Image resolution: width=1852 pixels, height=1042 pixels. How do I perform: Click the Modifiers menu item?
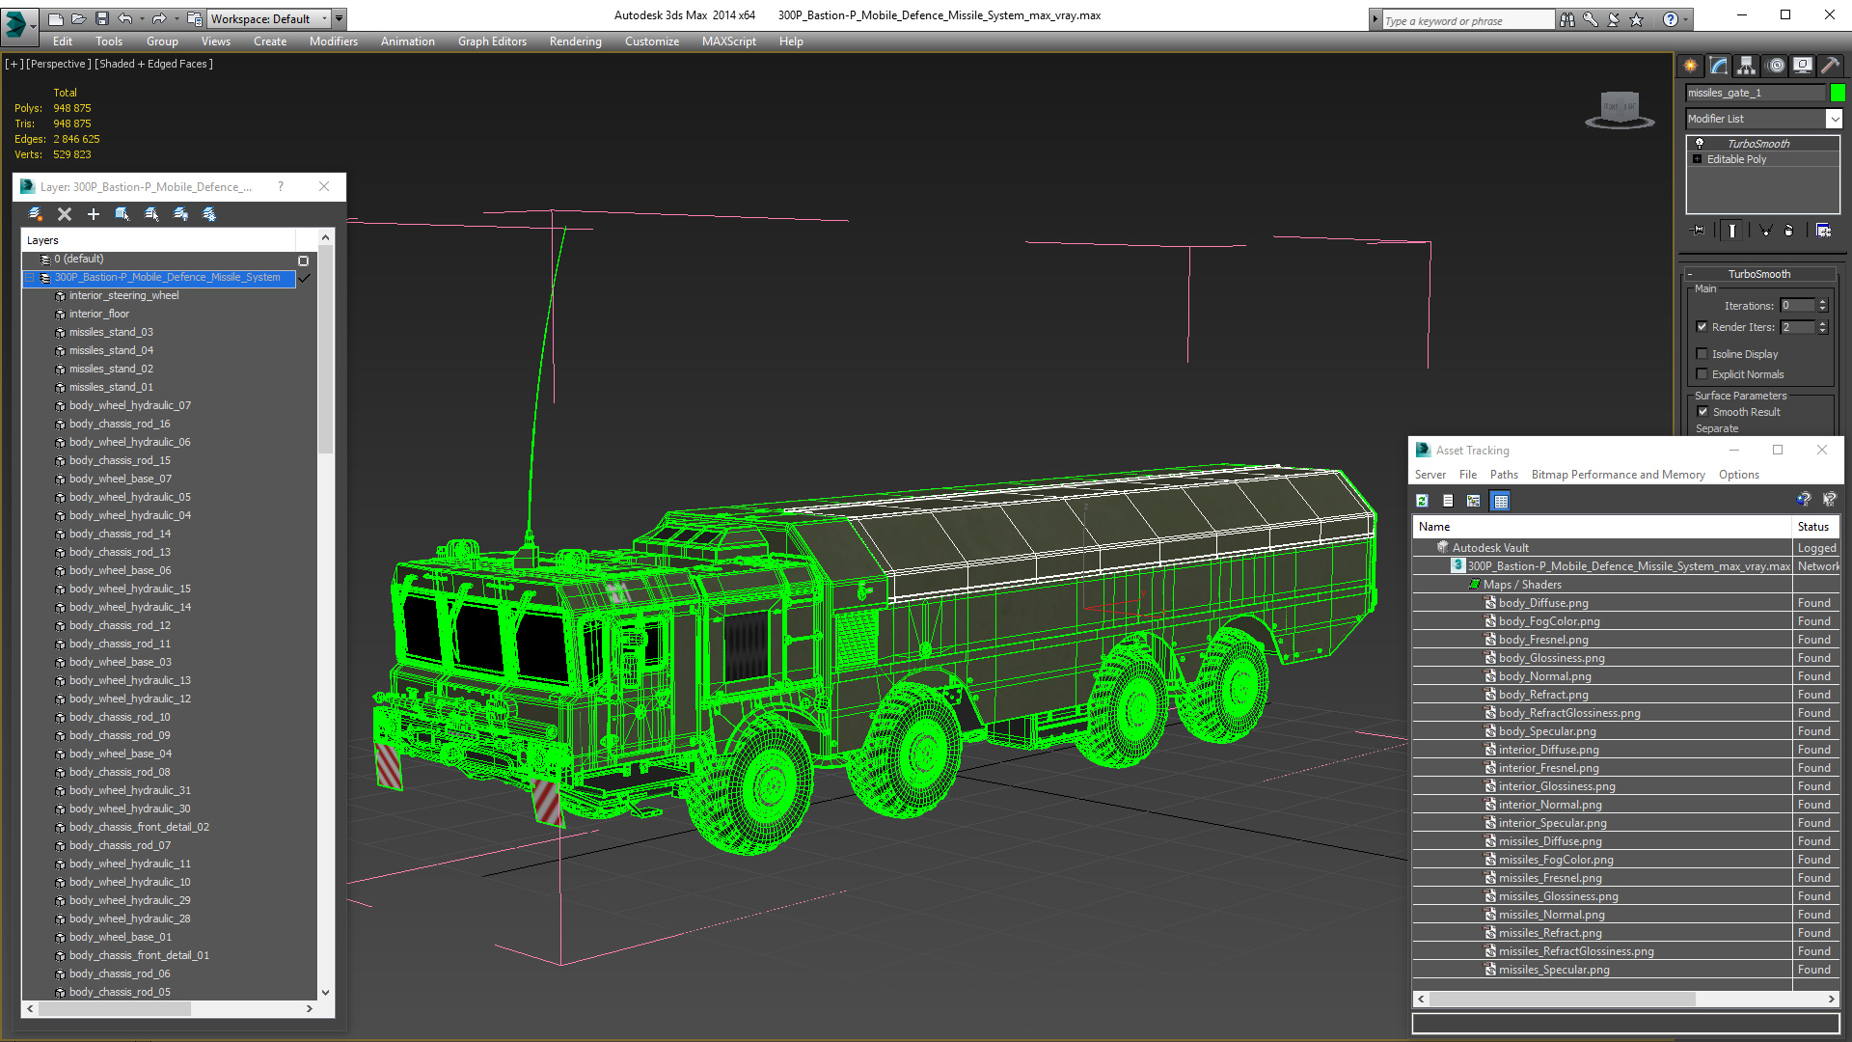(331, 41)
